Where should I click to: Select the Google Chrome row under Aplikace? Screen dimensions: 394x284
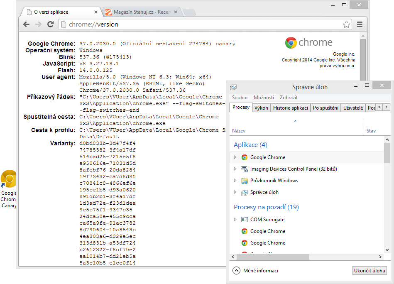tap(307, 157)
